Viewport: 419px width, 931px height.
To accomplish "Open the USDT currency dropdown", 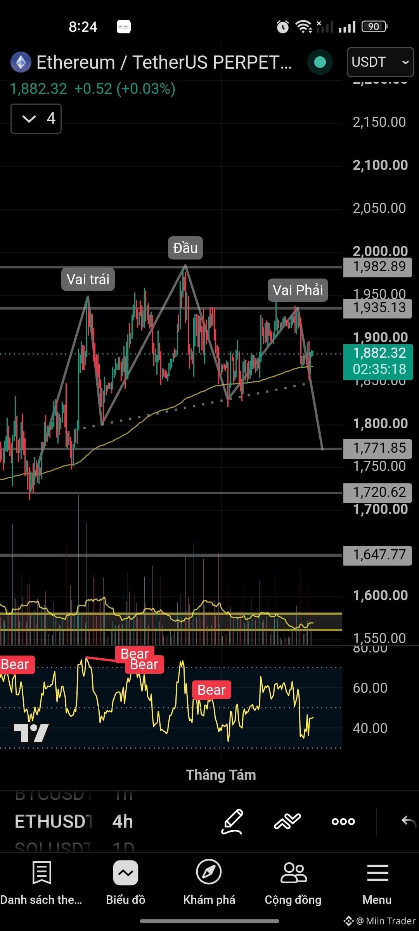I will pyautogui.click(x=380, y=62).
